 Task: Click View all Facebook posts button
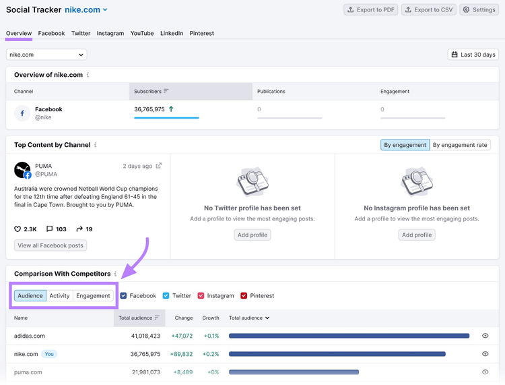pos(50,245)
